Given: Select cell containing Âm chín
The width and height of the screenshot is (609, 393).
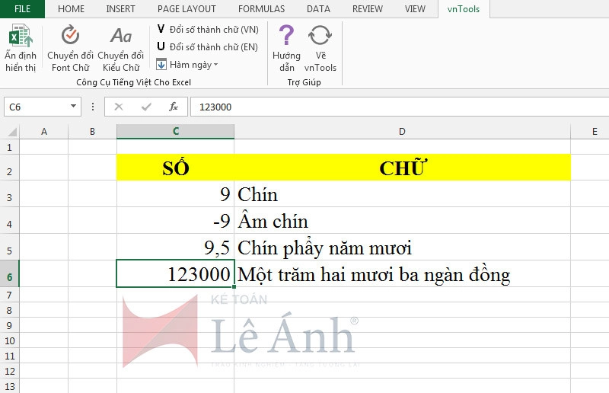Looking at the screenshot, I should 402,222.
